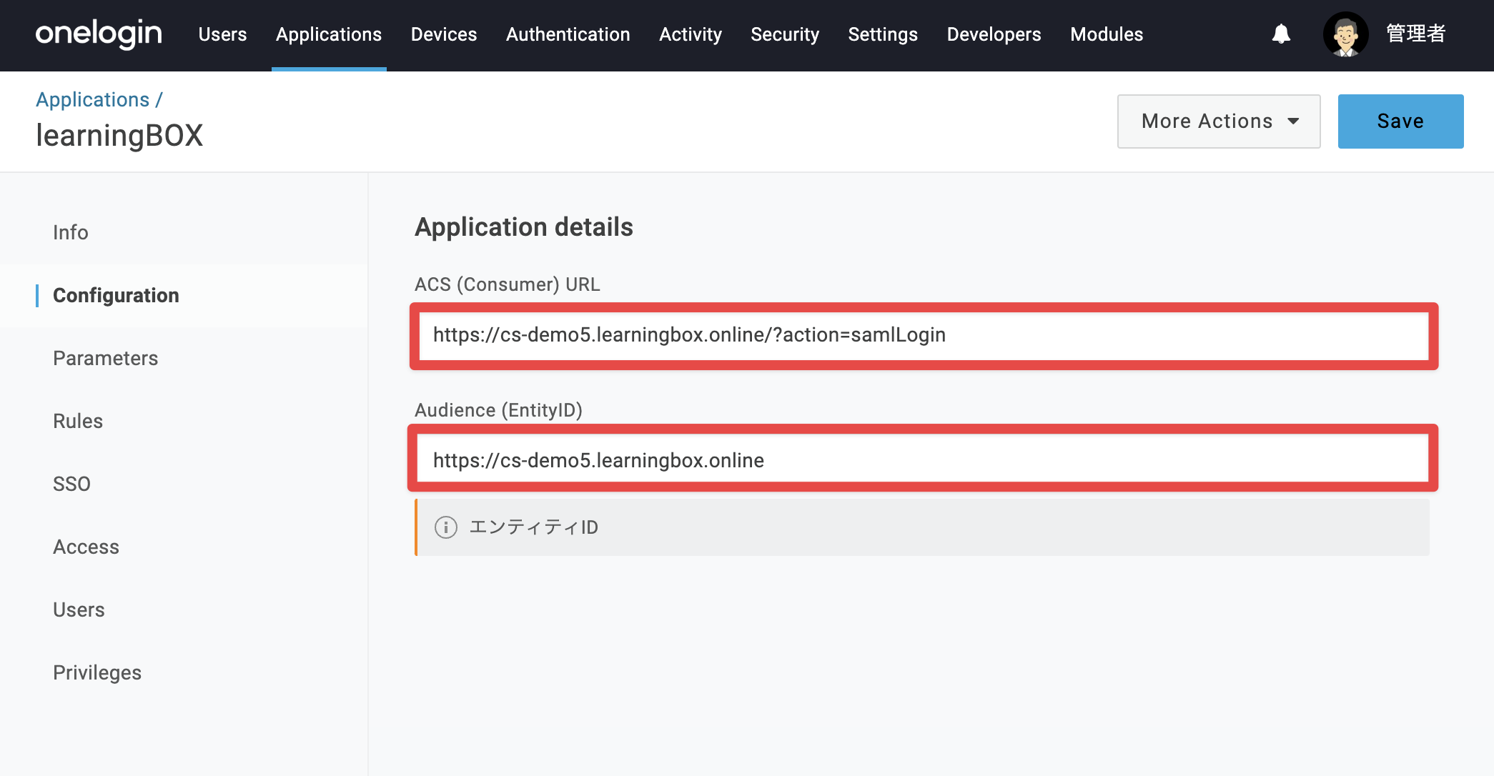
Task: Switch to the Parameters tab
Action: (106, 358)
